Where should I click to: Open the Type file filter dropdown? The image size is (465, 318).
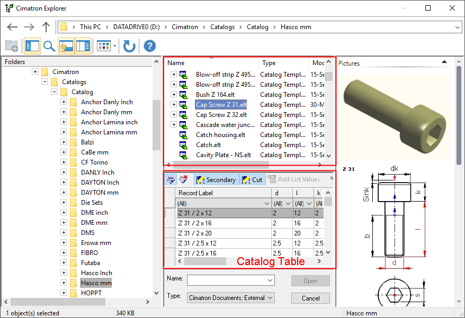tap(270, 298)
